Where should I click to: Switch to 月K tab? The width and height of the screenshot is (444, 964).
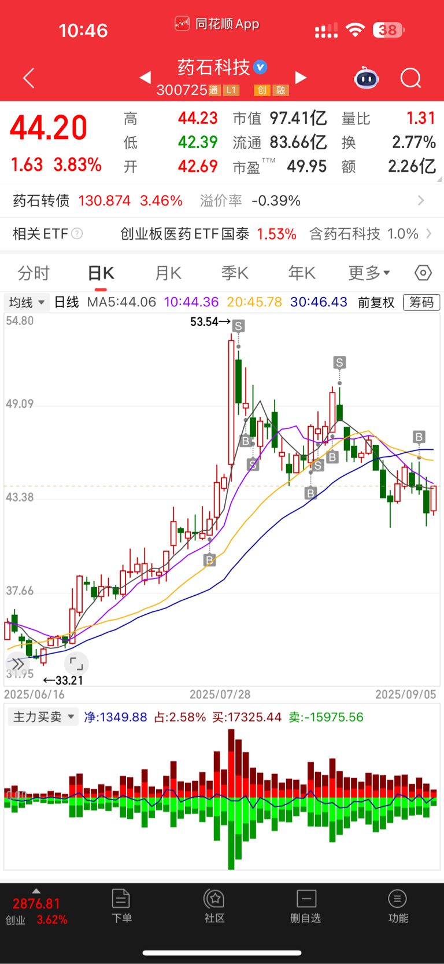(x=168, y=273)
